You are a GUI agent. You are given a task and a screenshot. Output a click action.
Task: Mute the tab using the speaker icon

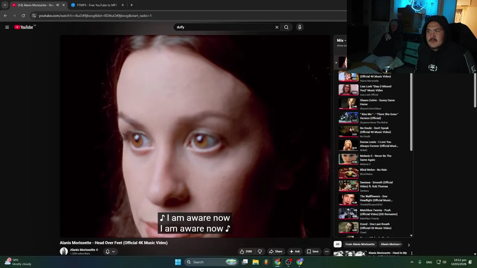[x=57, y=5]
